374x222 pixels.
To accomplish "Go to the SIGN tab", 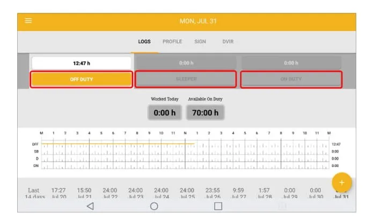I will (x=200, y=42).
